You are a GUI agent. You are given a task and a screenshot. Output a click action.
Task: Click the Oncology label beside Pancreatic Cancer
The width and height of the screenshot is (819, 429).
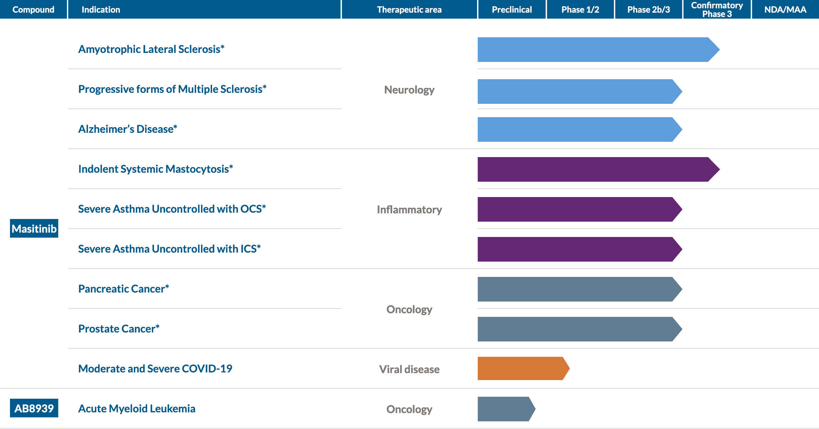[x=409, y=310]
